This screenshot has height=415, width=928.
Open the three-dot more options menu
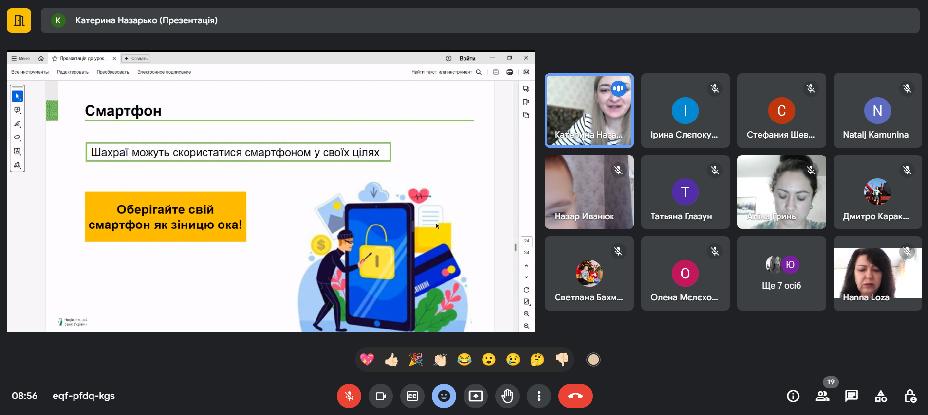539,396
